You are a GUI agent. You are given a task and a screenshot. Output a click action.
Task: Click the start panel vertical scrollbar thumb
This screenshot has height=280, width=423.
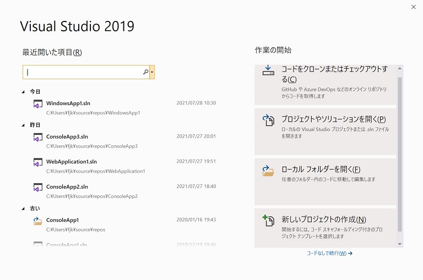point(400,155)
